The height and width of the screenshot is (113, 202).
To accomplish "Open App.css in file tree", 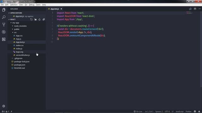I will [x=19, y=36].
